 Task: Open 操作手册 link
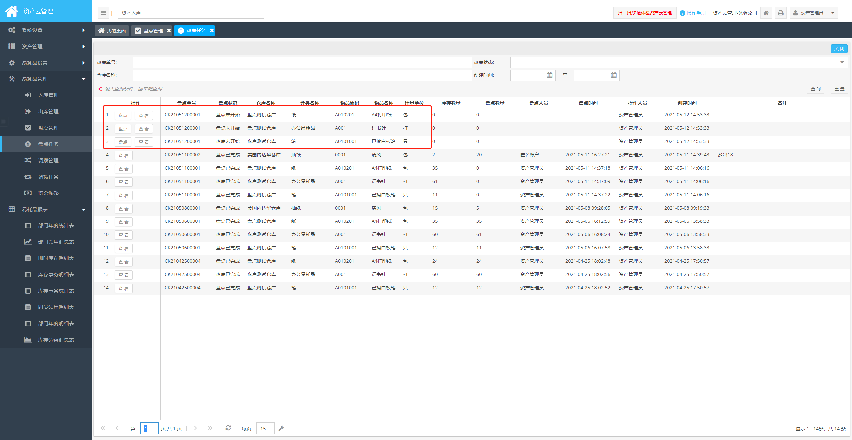tap(696, 13)
